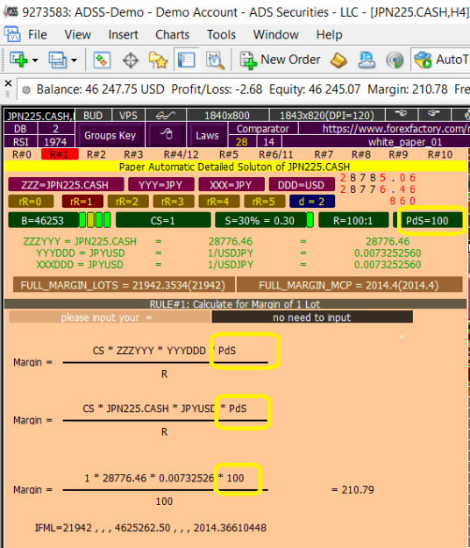Click the PdS=100 field
This screenshot has width=470, height=548.
(428, 221)
